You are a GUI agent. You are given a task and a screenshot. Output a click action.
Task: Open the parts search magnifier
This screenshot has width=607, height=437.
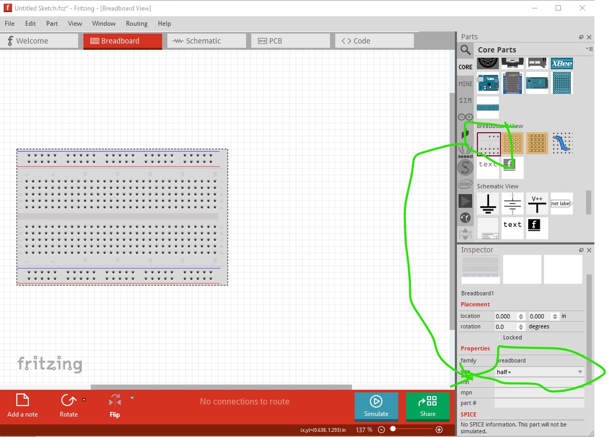coord(465,50)
